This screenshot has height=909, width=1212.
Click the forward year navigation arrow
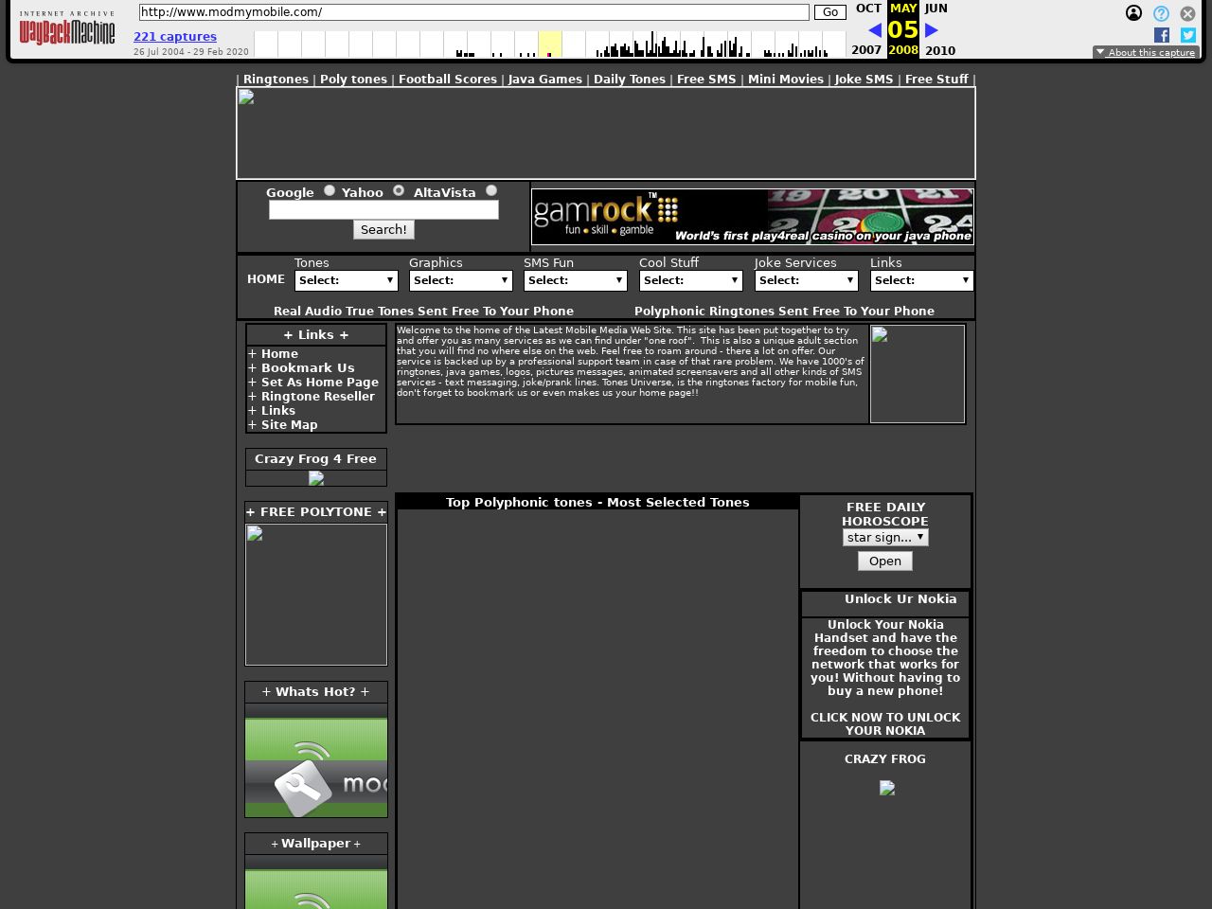point(932,29)
